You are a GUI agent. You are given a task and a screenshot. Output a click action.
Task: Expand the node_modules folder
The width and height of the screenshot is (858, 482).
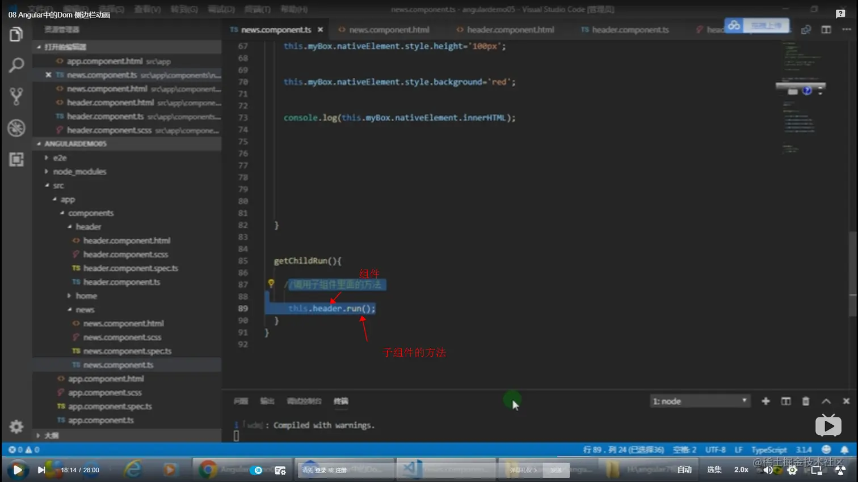pos(47,172)
